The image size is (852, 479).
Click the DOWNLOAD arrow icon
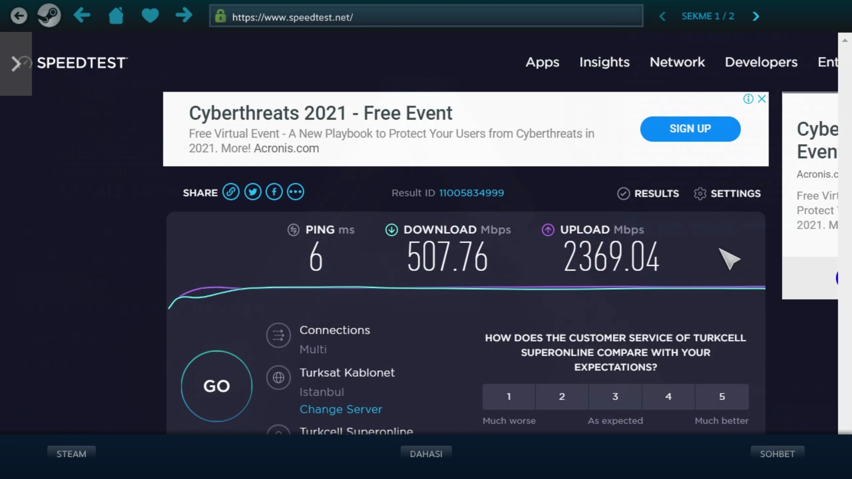[x=391, y=230]
